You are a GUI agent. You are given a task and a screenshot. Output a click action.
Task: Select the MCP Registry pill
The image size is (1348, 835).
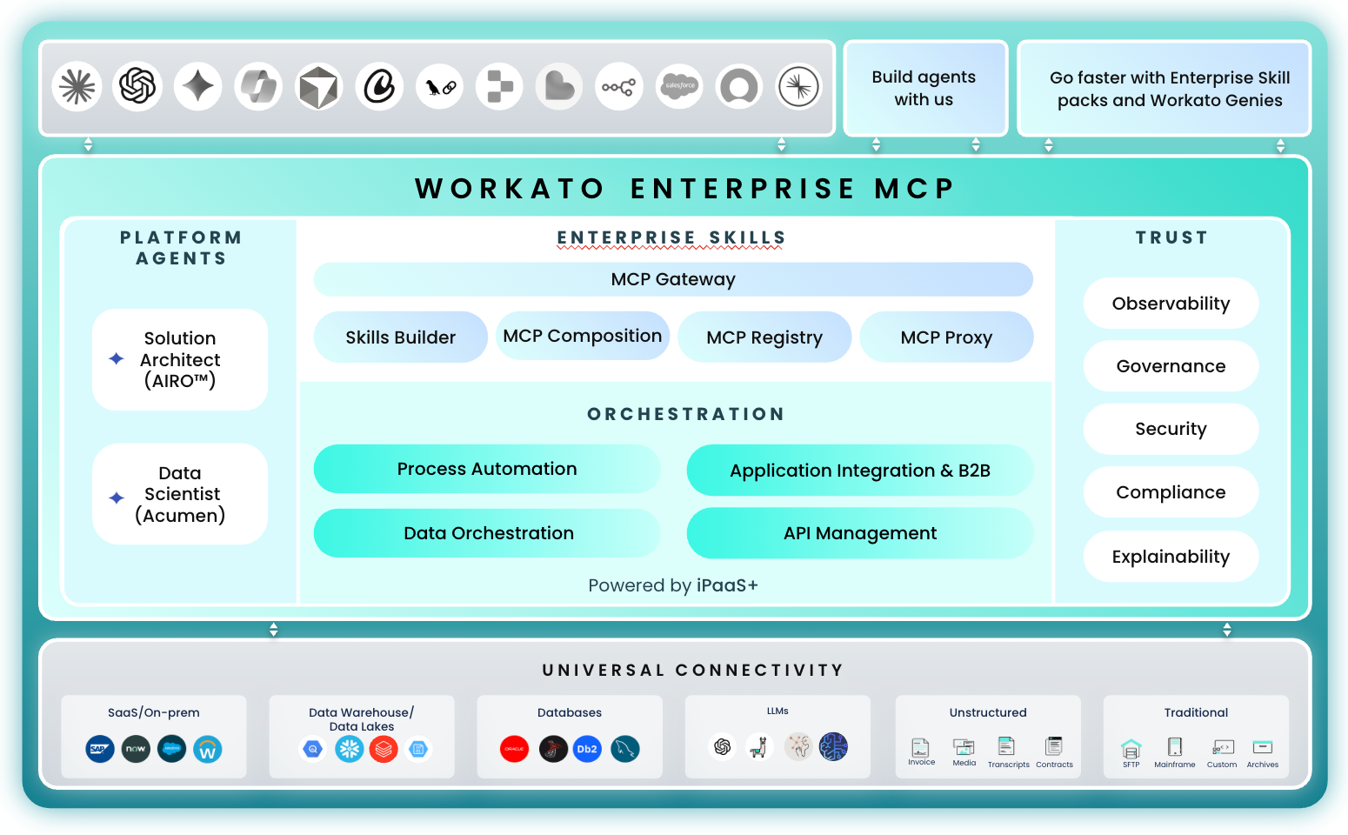[764, 337]
